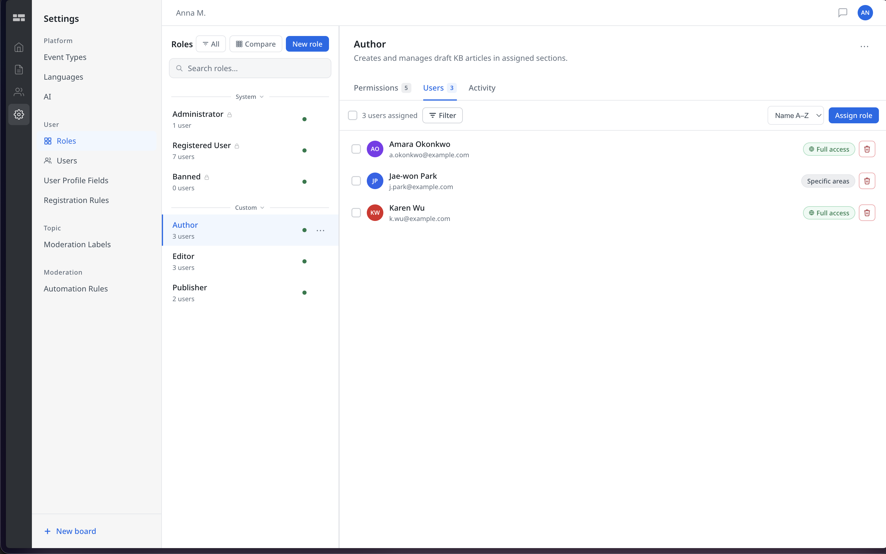Viewport: 886px width, 554px height.
Task: Select the Registered User role
Action: 250,150
